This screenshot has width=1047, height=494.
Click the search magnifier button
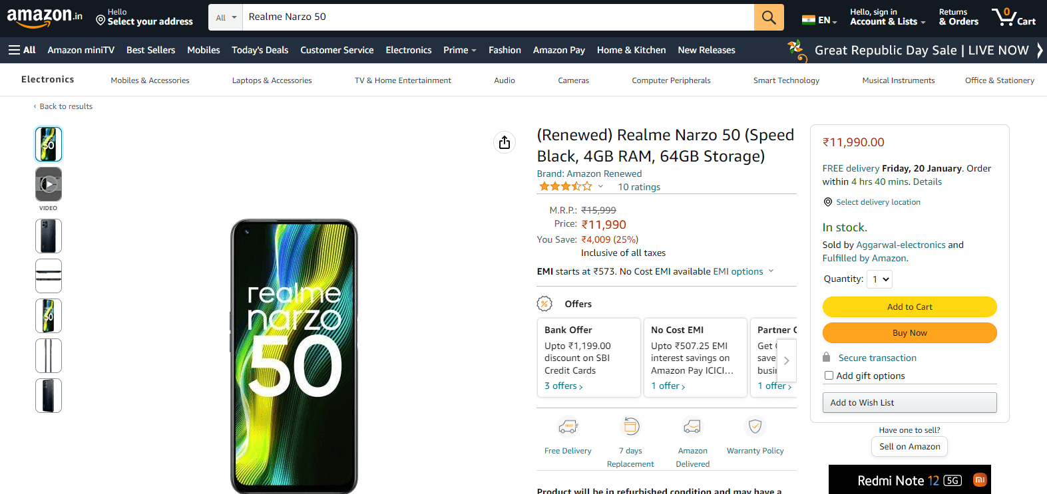769,17
